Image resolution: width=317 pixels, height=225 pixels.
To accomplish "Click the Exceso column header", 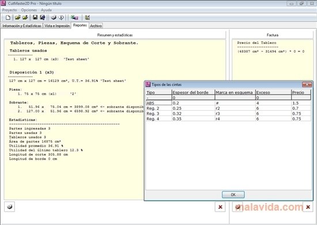I will (x=273, y=92).
